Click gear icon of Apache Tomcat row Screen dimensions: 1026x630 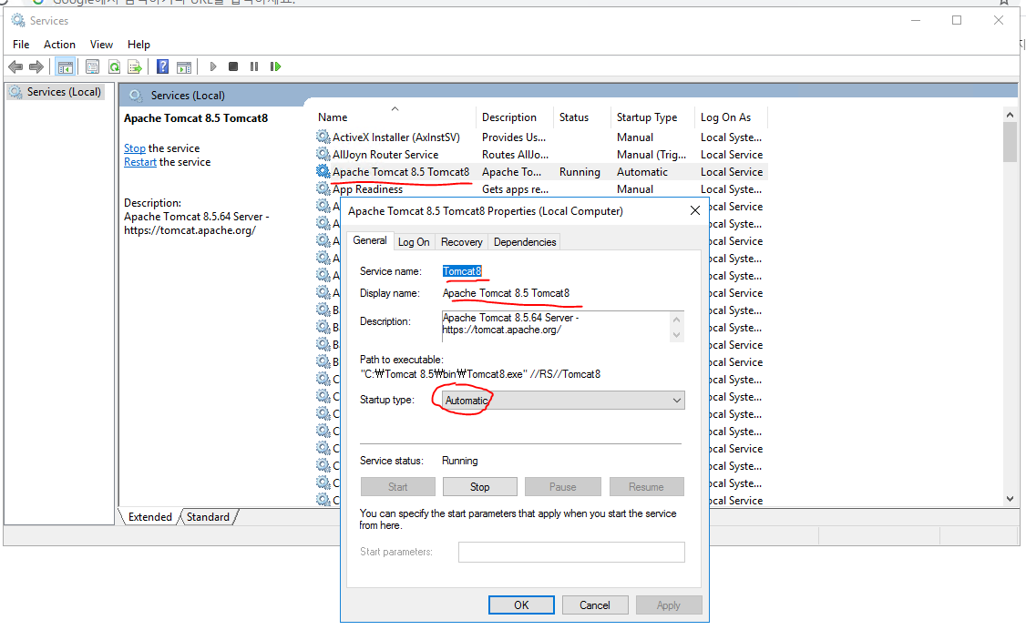(x=323, y=171)
